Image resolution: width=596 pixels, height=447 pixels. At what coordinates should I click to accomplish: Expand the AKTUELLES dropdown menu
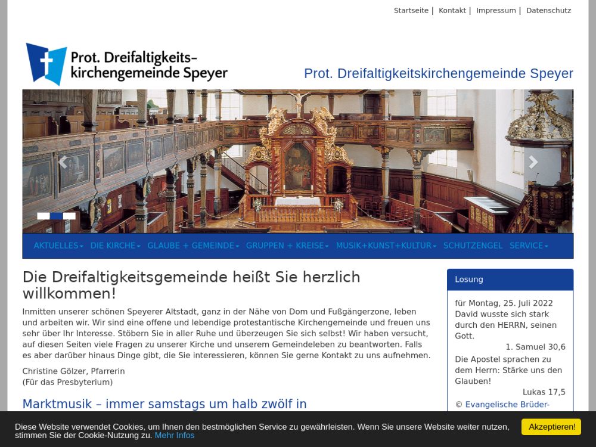(58, 246)
